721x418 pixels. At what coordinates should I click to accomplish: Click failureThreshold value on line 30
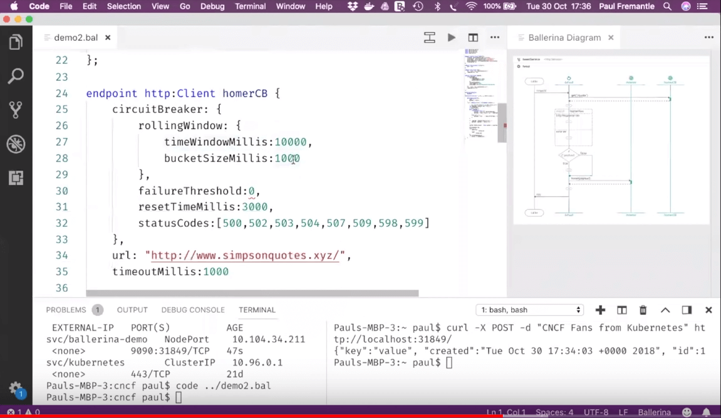point(252,191)
